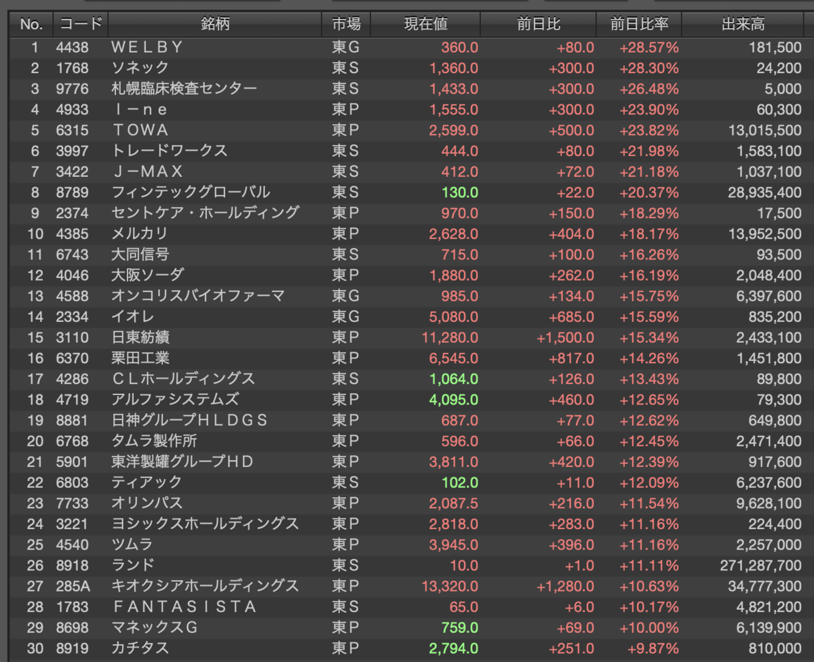Sort by the 前日比率 column header
The height and width of the screenshot is (662, 814).
[639, 24]
